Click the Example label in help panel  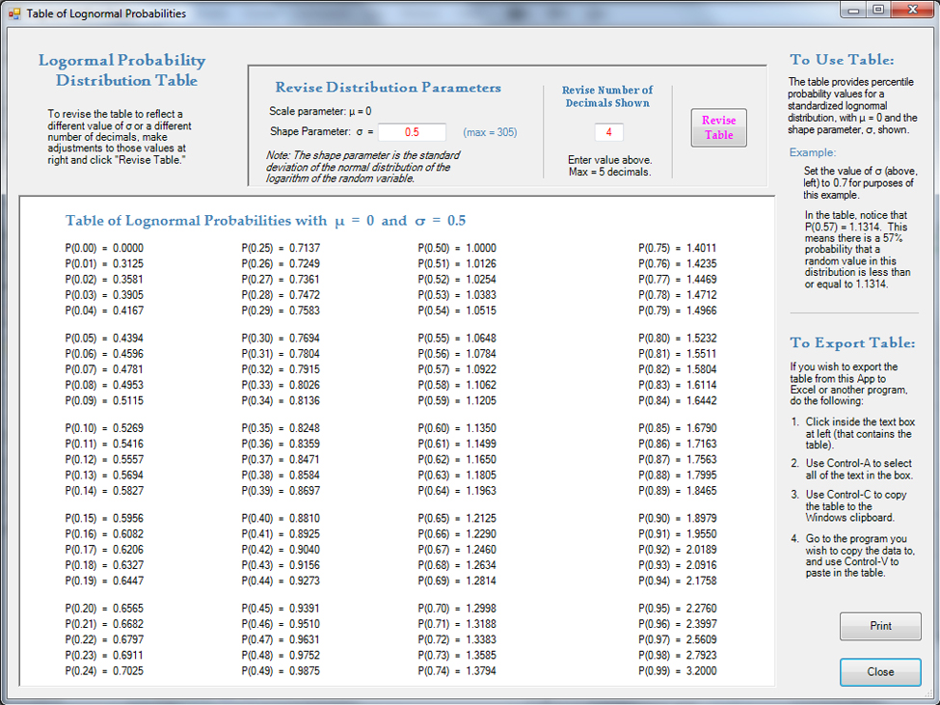click(813, 152)
